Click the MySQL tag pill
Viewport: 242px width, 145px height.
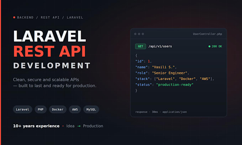point(91,109)
